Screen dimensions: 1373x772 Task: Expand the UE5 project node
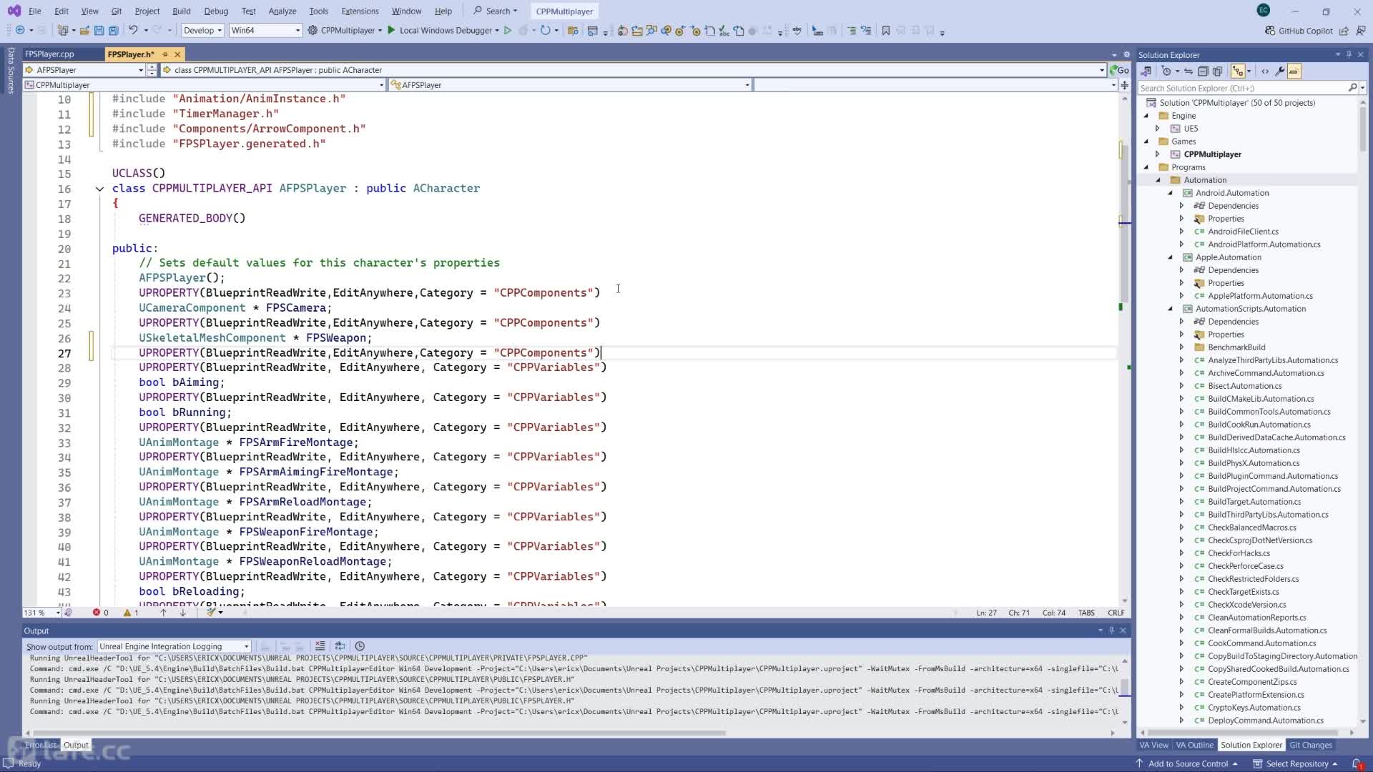pyautogui.click(x=1158, y=129)
